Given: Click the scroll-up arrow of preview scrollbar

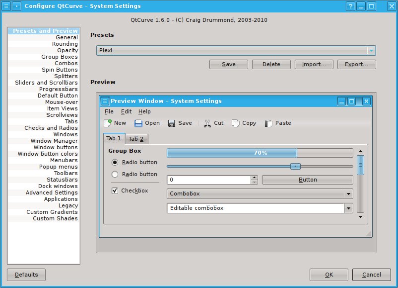Looking at the screenshot, I should tap(360, 151).
